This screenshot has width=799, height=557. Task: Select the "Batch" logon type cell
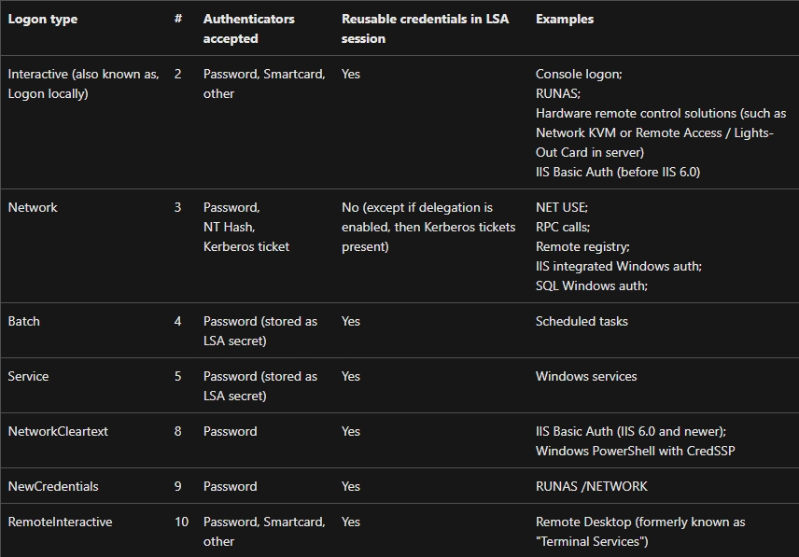(24, 321)
